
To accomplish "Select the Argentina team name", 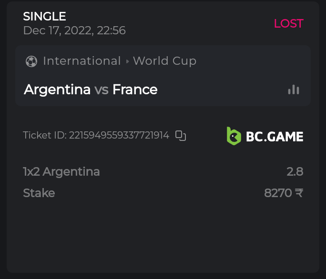I will (x=57, y=90).
